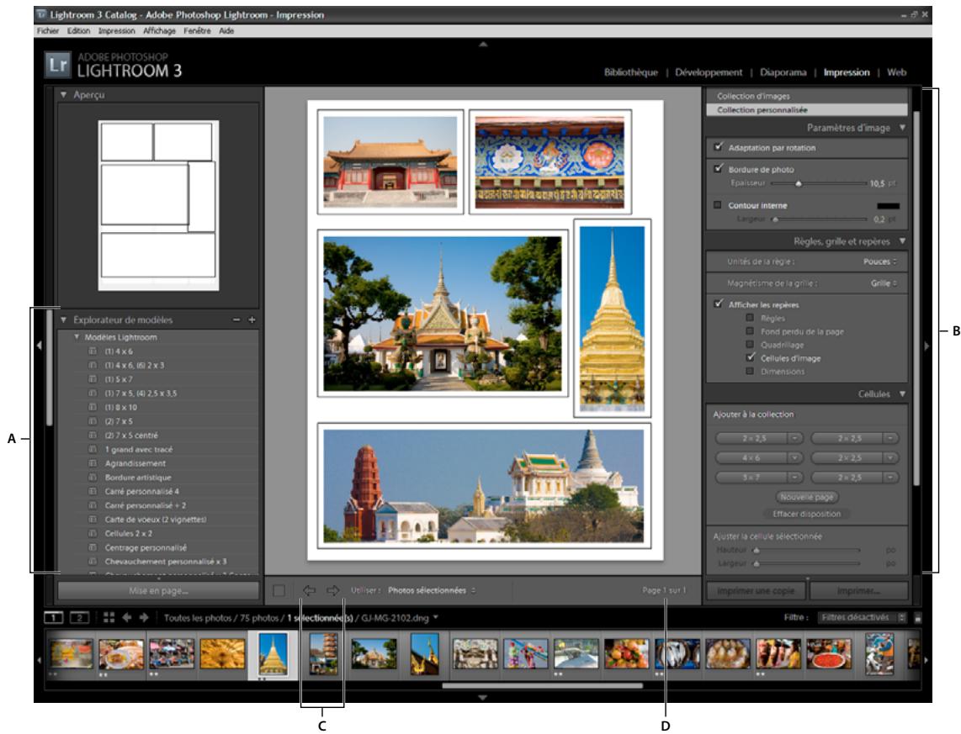Collapse the left panel group arrow
This screenshot has width=961, height=734.
[x=40, y=346]
